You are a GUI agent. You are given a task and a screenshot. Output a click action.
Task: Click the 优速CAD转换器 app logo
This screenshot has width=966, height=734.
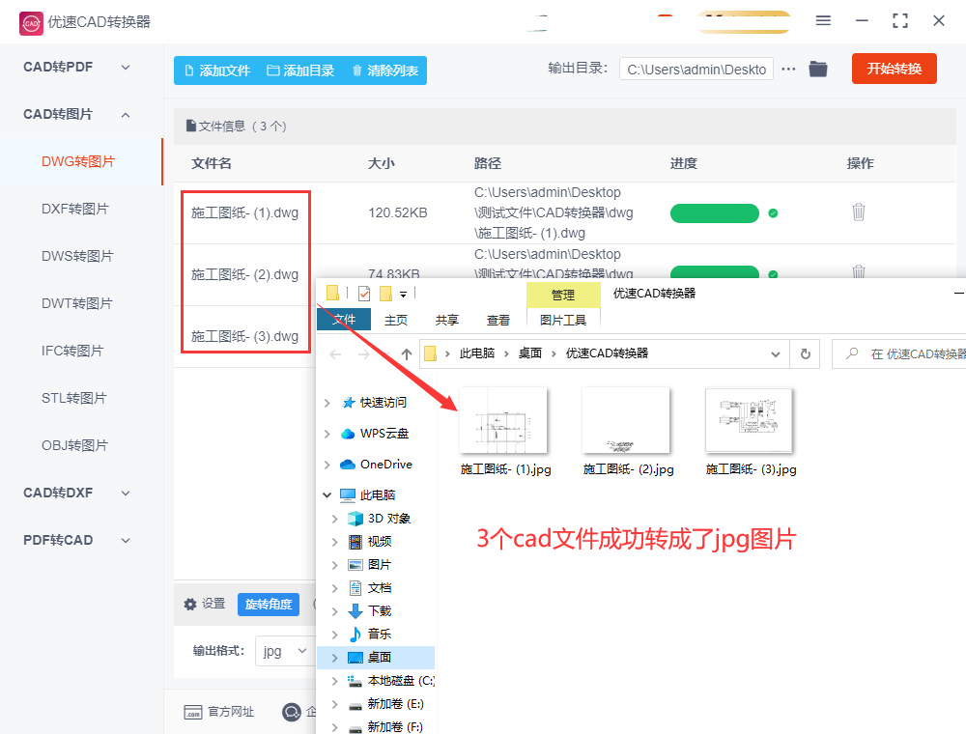tap(32, 23)
